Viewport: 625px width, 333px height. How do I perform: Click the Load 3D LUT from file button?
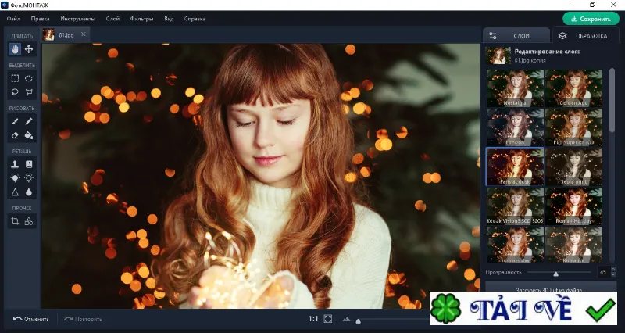click(551, 287)
